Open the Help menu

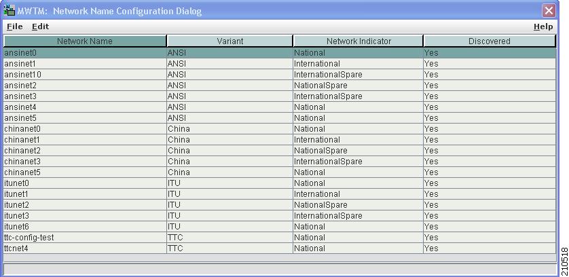(543, 26)
